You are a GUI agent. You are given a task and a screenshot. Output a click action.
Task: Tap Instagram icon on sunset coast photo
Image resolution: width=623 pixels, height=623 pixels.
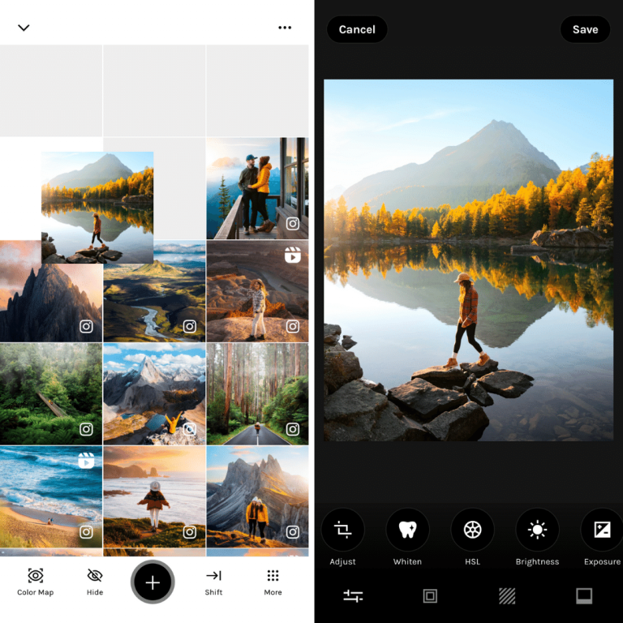(190, 532)
